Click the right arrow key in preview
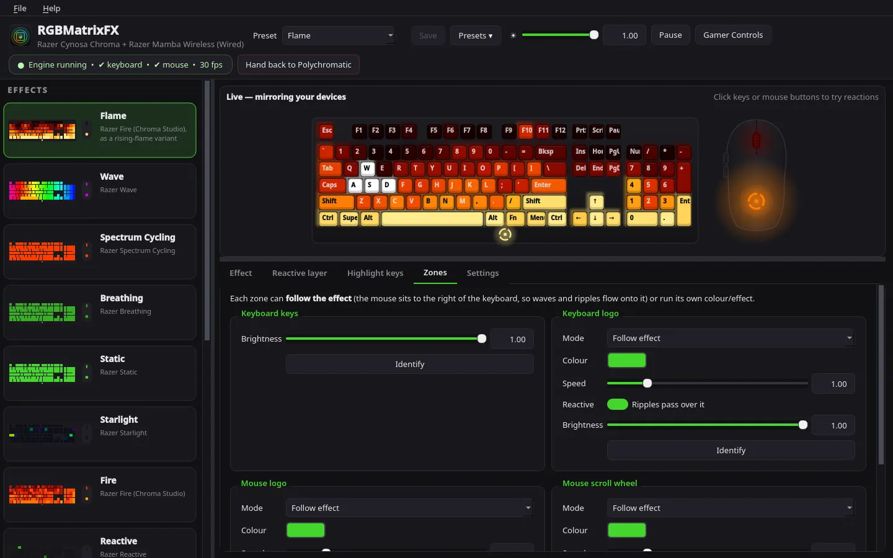Screen dimensions: 893x558 tap(612, 218)
